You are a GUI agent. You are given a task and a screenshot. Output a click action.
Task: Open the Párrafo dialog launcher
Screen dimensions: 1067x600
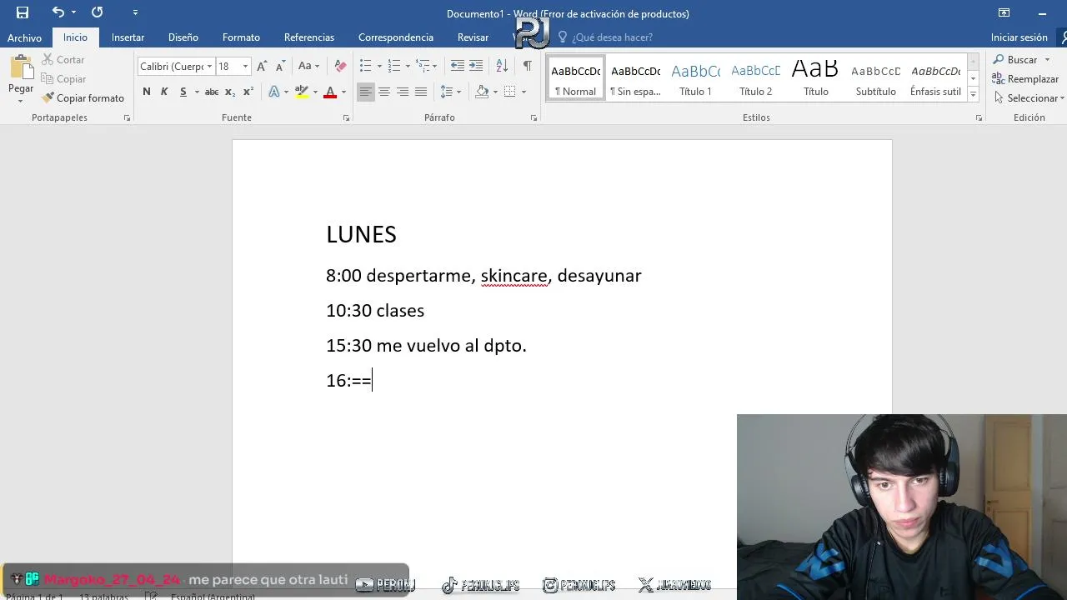[533, 118]
